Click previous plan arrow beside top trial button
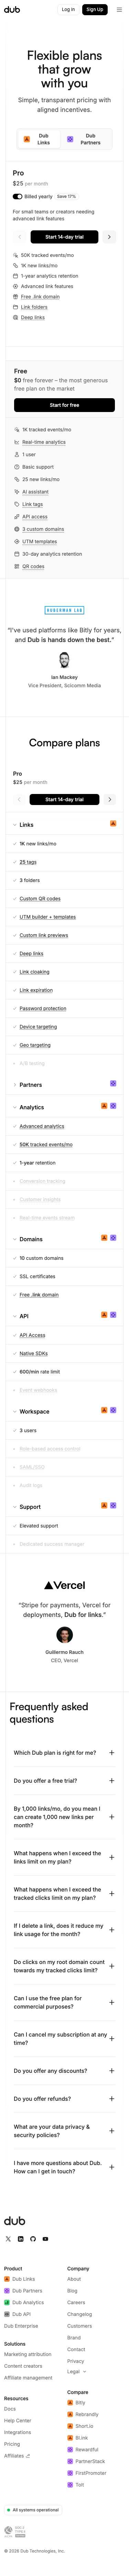Viewport: 129px width, 2576px height. pos(20,237)
